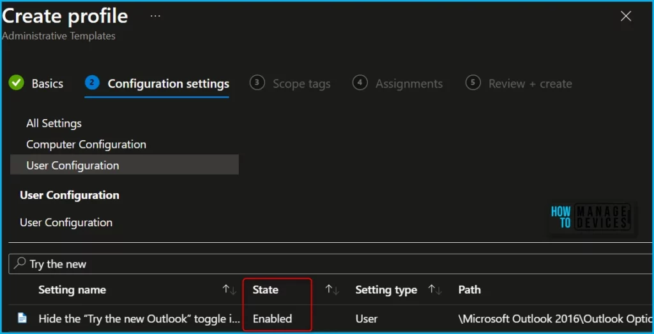Click step number 4 circle icon

[360, 82]
